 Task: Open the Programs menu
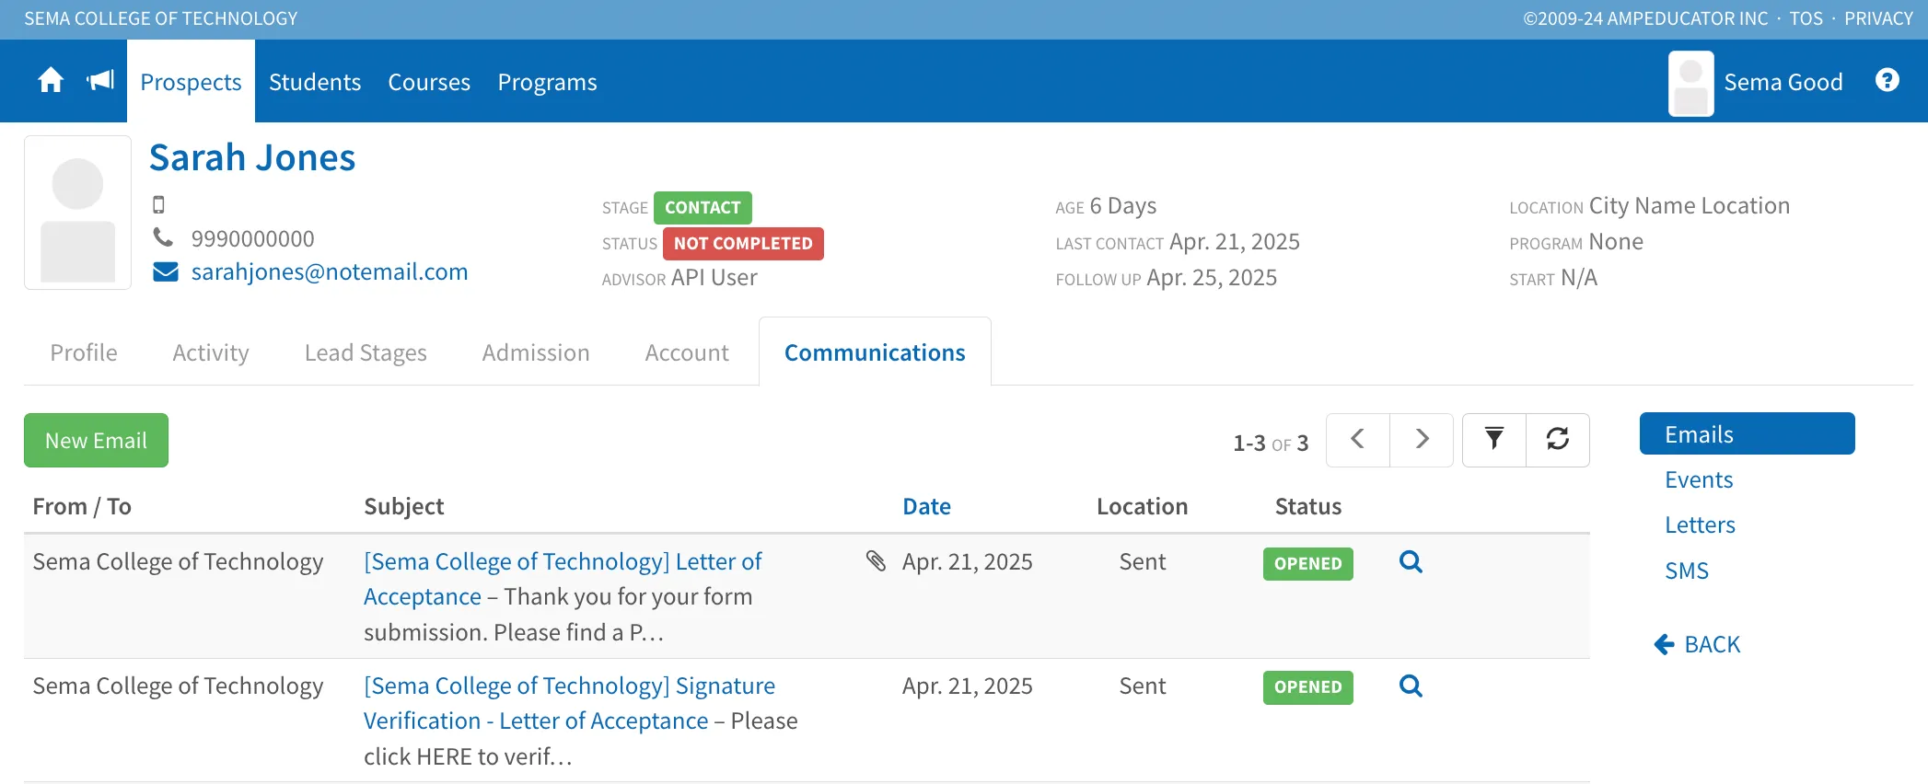tap(547, 82)
